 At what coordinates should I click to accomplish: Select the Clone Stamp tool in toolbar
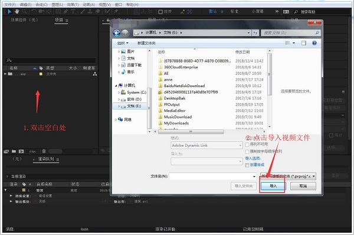click(x=90, y=12)
